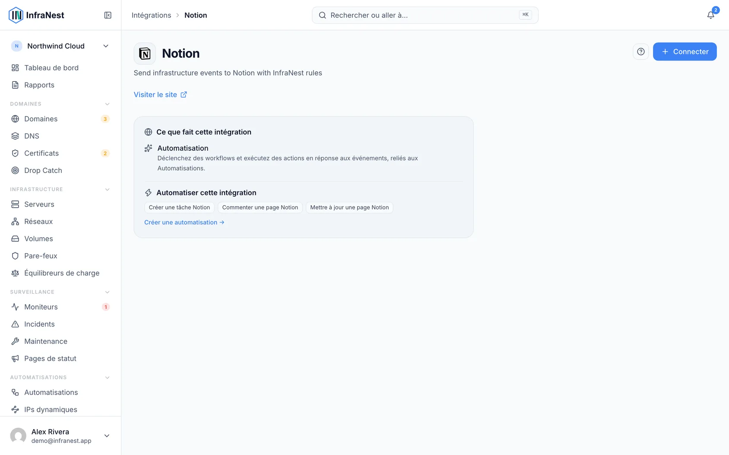This screenshot has width=729, height=455.
Task: Expand the Alex Rivera account menu
Action: point(107,436)
